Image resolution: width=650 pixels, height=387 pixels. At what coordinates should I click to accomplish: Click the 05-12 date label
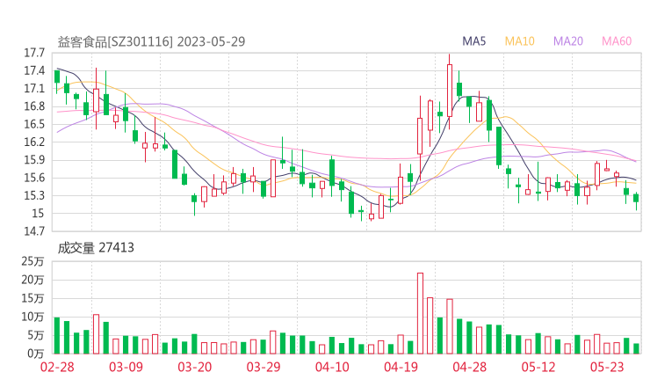point(539,367)
